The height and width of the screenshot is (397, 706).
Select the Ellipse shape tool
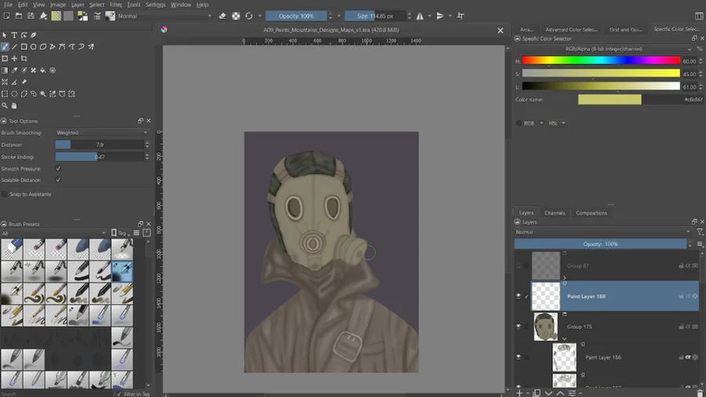[34, 47]
